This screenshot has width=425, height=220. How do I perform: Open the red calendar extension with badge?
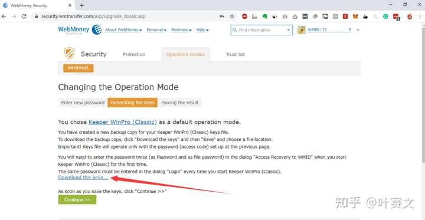[396, 17]
